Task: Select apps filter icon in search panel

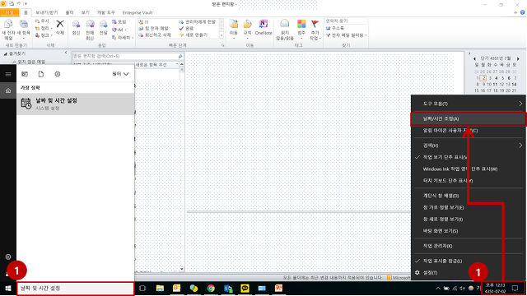Action: [x=25, y=74]
